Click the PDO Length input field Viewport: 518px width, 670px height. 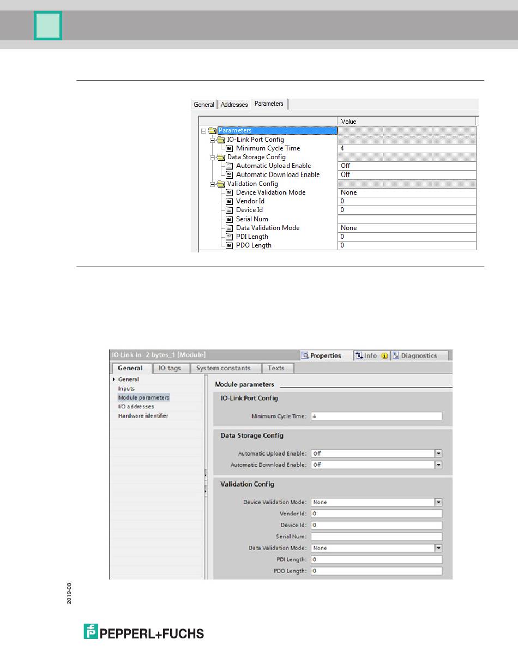[x=377, y=571]
